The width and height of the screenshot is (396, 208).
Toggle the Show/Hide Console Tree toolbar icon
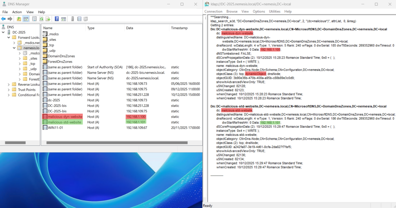click(x=26, y=19)
